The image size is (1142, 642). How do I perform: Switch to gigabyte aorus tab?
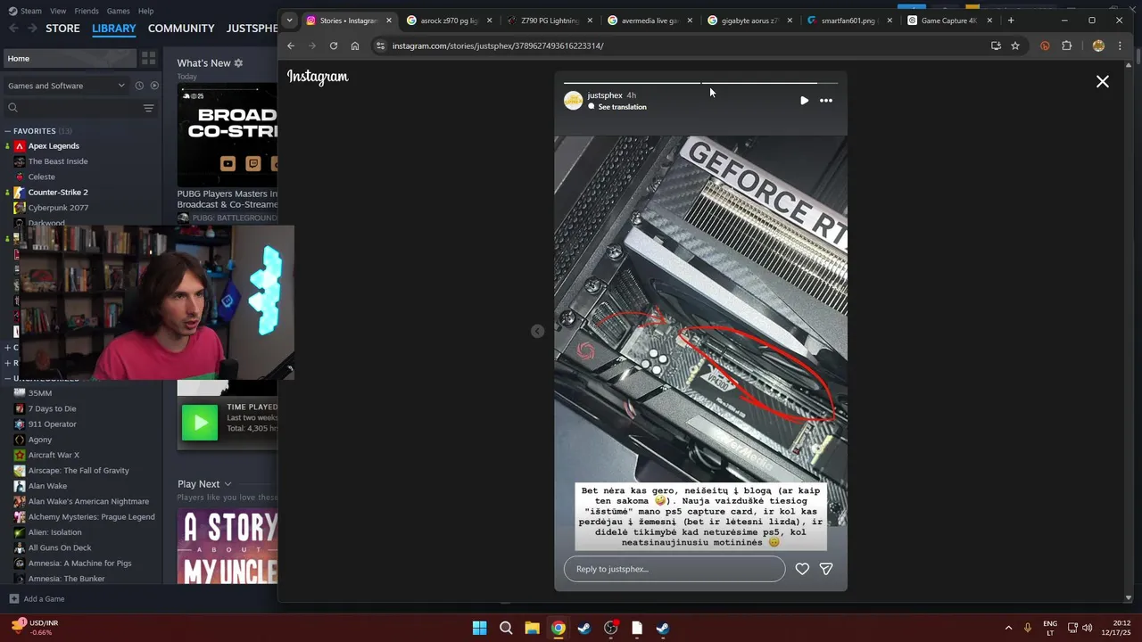(748, 21)
